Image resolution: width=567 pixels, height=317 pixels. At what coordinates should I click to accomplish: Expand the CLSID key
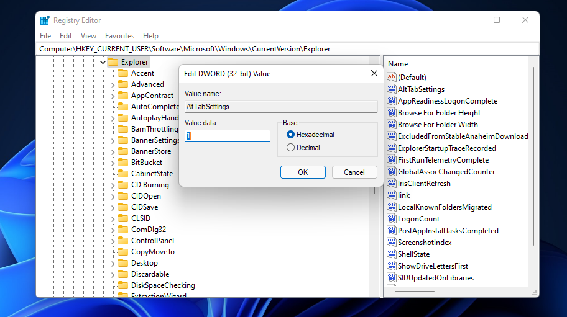click(x=113, y=219)
